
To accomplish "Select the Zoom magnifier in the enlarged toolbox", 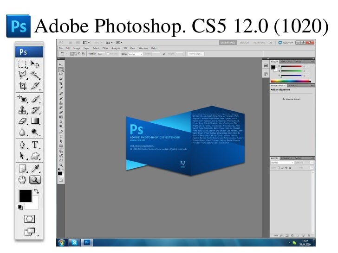I will pyautogui.click(x=35, y=180).
